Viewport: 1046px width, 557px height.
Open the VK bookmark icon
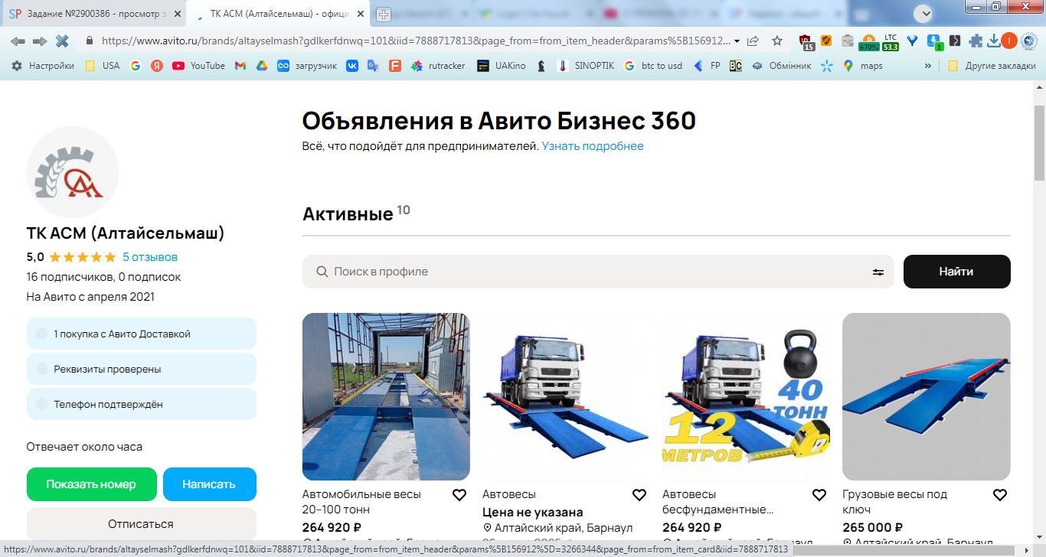coord(352,66)
